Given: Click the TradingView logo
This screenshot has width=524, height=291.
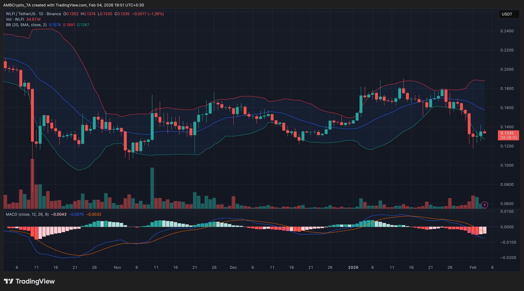Looking at the screenshot, I should coord(29,281).
